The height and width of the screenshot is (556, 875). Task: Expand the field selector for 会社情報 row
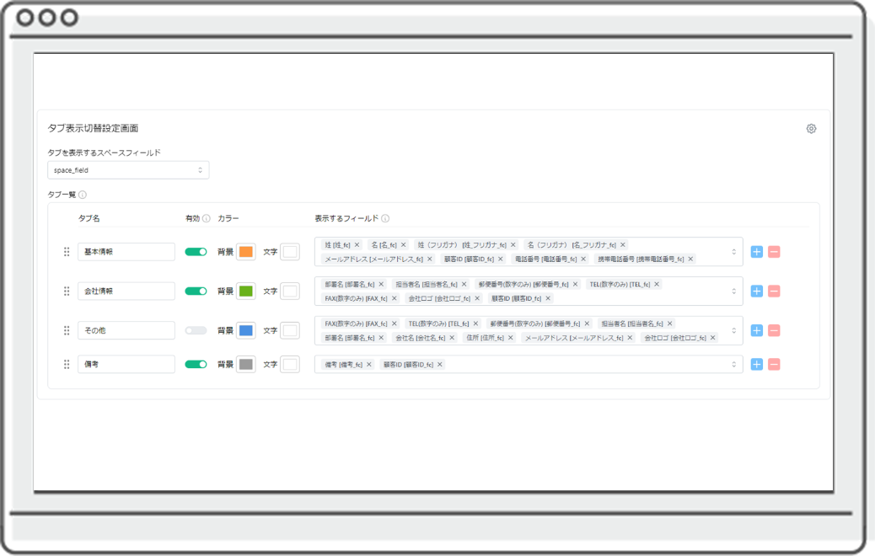click(x=733, y=291)
